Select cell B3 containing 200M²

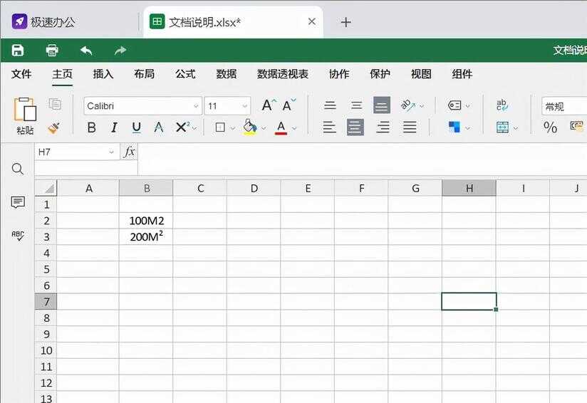146,236
